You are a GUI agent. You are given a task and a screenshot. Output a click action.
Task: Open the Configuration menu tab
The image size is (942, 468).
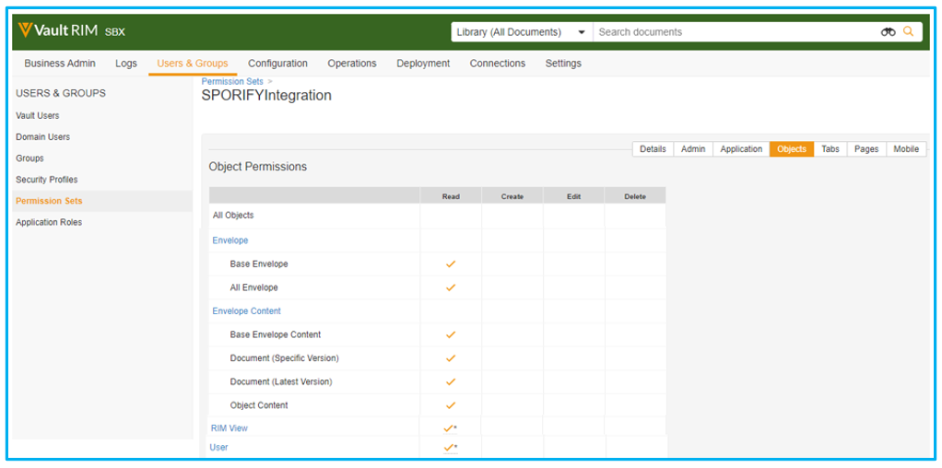[x=277, y=64]
